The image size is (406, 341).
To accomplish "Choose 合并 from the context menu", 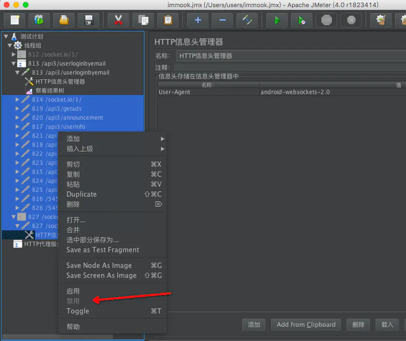I will 113,230.
